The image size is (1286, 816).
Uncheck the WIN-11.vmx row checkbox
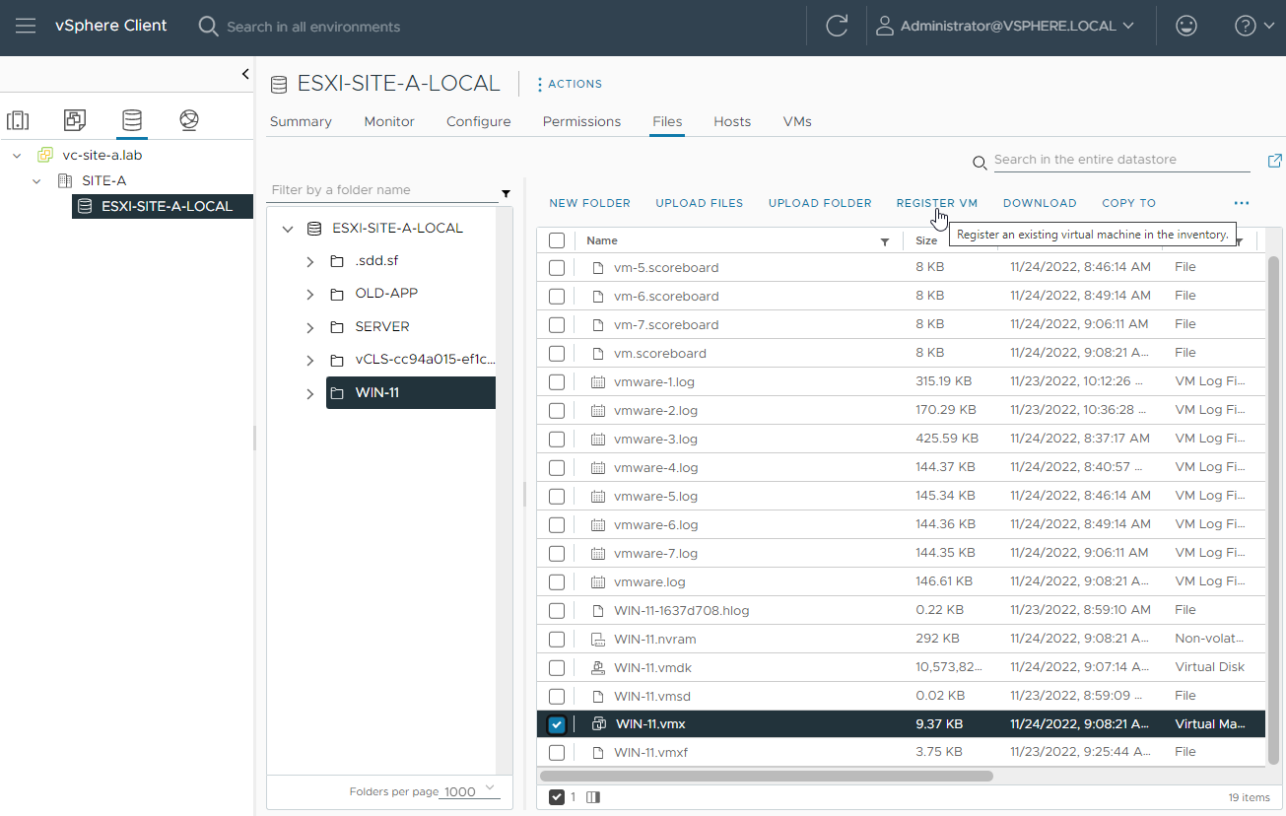[x=557, y=724]
